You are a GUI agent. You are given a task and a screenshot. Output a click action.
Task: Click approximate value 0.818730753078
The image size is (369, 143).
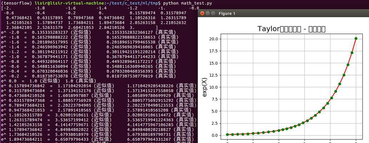point(50,77)
